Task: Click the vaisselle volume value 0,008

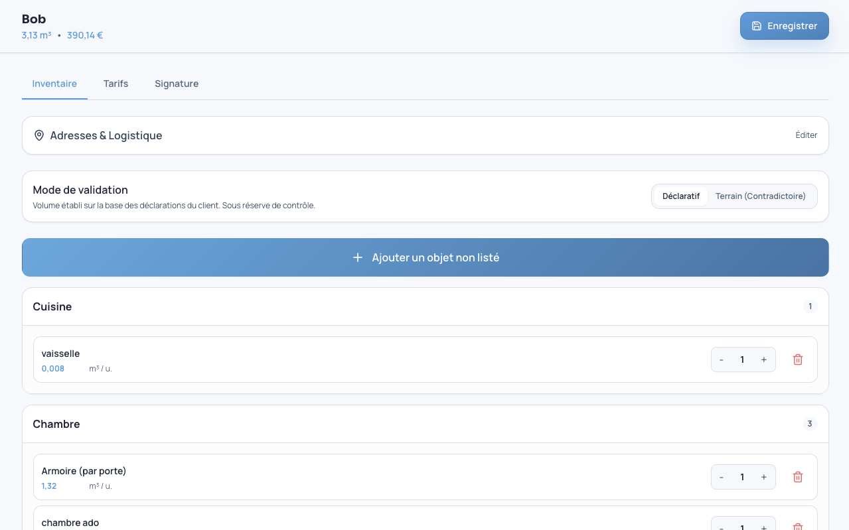Action: pyautogui.click(x=53, y=369)
